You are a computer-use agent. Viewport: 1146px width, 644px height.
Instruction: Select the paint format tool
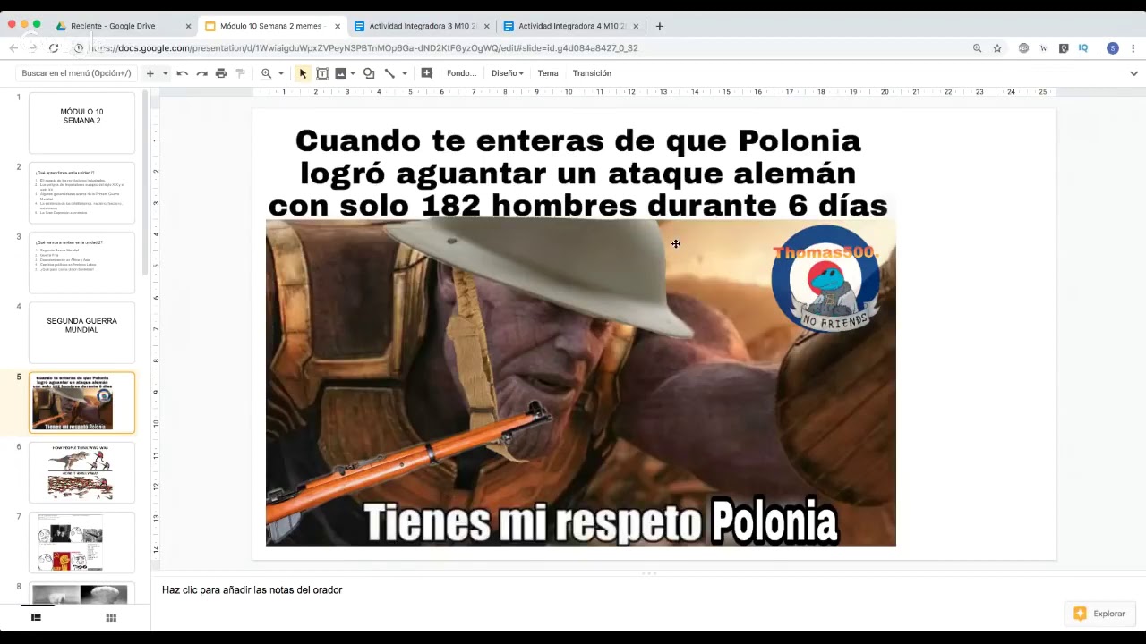[x=240, y=73]
